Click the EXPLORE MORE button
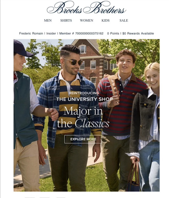 [83, 139]
